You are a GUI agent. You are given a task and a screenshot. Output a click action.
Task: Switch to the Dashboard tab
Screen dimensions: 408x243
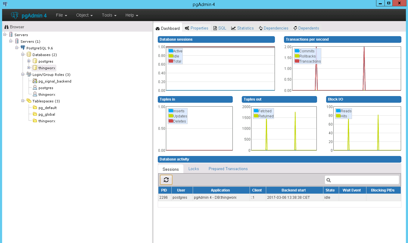point(168,28)
